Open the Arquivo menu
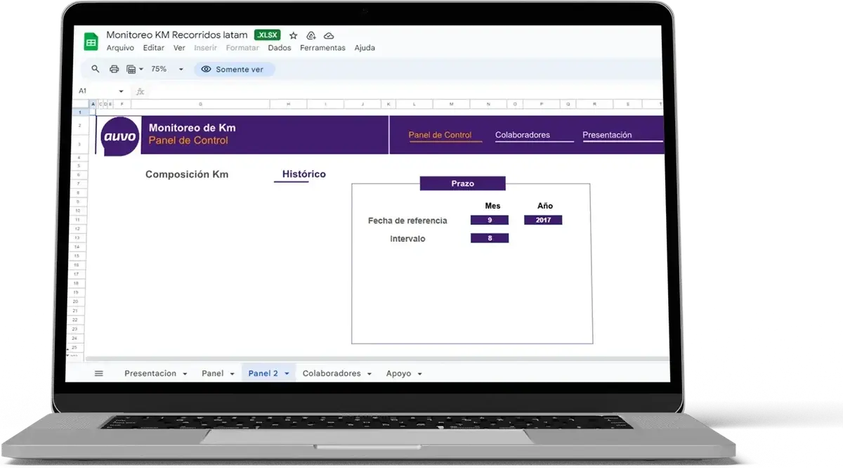 (120, 48)
